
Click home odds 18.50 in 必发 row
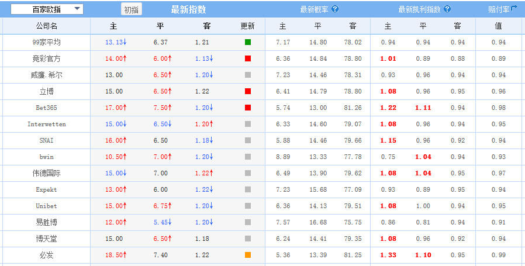(x=114, y=255)
